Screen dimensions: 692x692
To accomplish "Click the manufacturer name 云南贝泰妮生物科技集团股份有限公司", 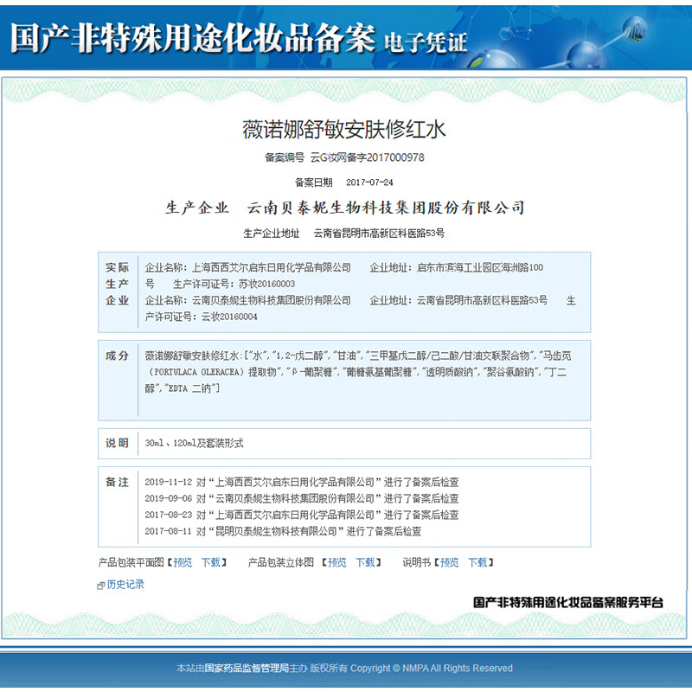I will [x=386, y=208].
